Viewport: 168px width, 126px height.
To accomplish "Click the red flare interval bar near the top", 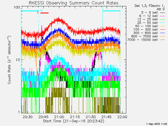I will pyautogui.click(x=44, y=13).
